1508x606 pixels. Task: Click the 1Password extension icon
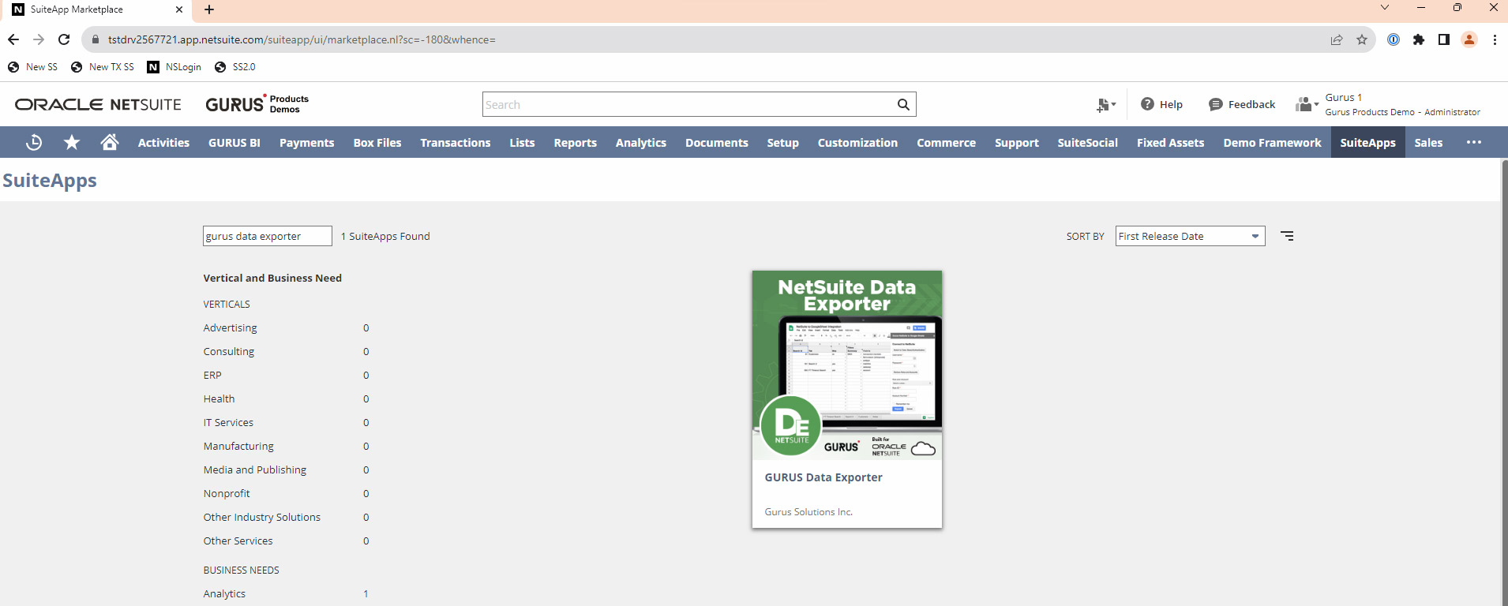click(1394, 39)
